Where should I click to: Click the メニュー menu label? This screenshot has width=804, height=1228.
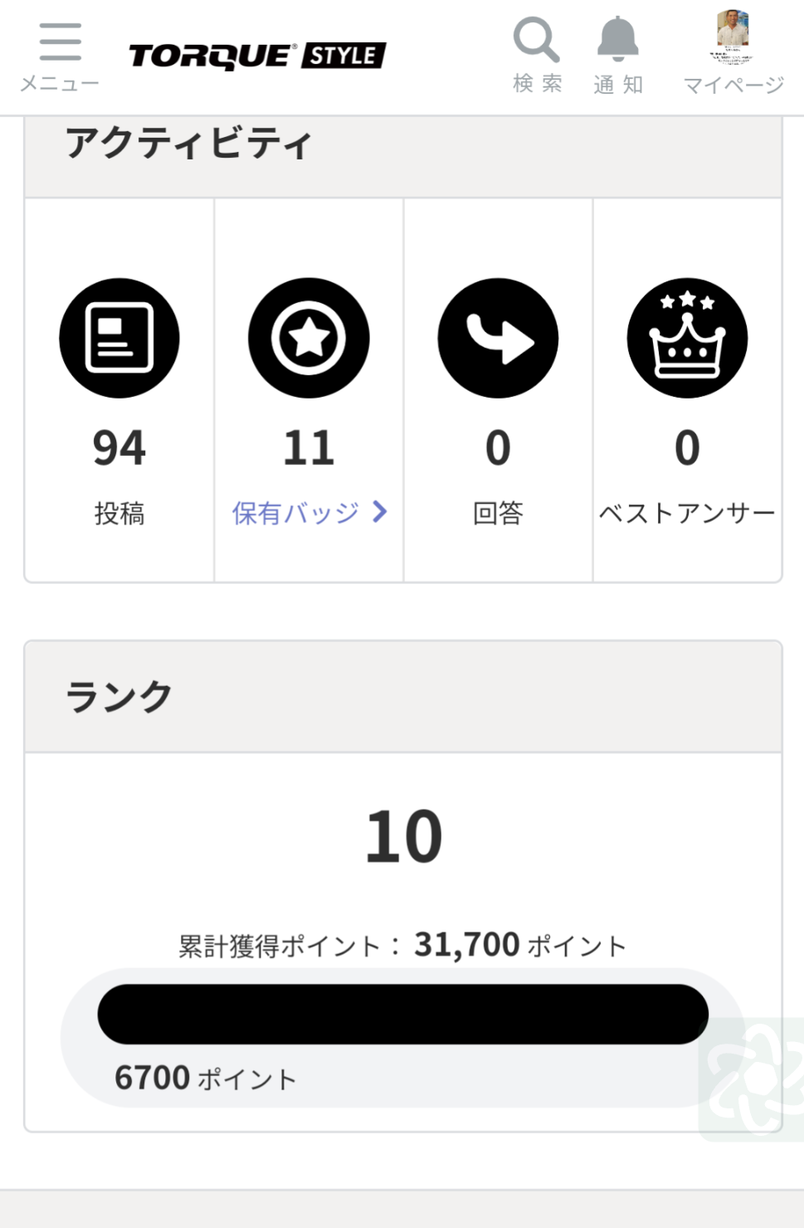click(60, 84)
